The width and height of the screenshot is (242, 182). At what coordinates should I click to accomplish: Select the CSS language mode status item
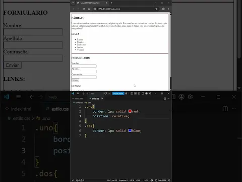coord(145,180)
